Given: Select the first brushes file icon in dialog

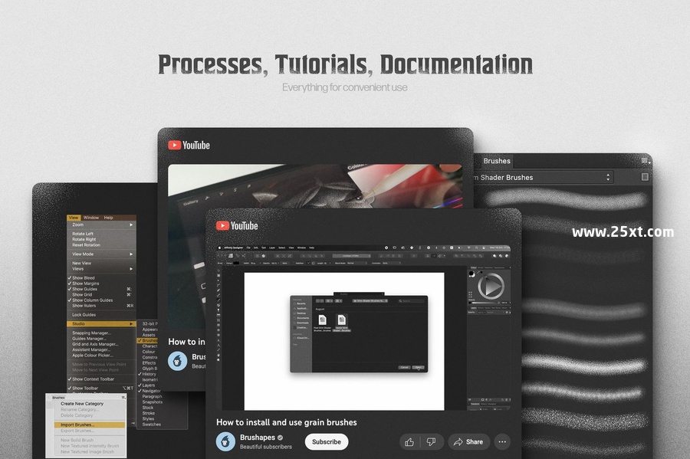Looking at the screenshot, I should pyautogui.click(x=323, y=320).
